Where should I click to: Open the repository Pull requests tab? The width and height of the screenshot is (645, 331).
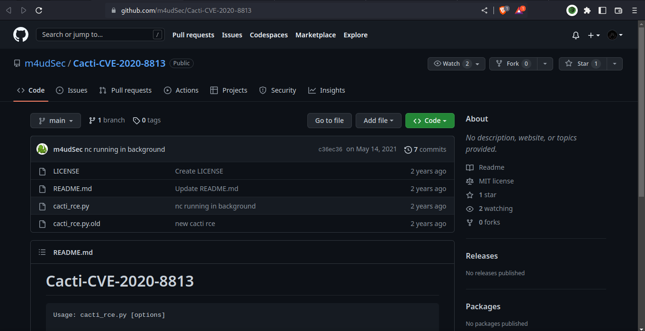pyautogui.click(x=125, y=90)
